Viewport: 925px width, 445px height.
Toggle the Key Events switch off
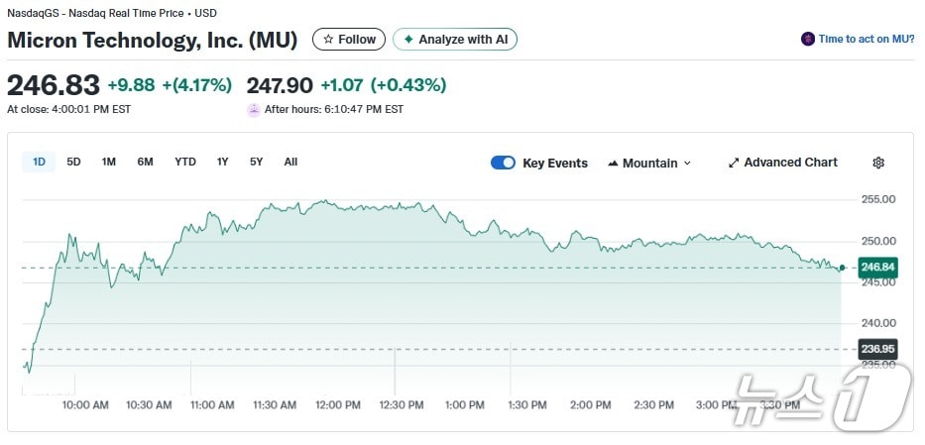[x=503, y=164]
